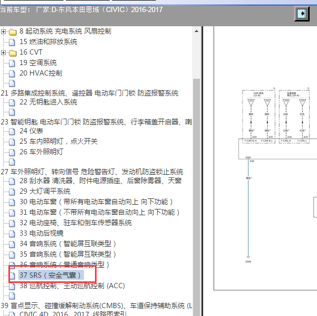Click document icon beside 31 电动车窗

coord(12,213)
